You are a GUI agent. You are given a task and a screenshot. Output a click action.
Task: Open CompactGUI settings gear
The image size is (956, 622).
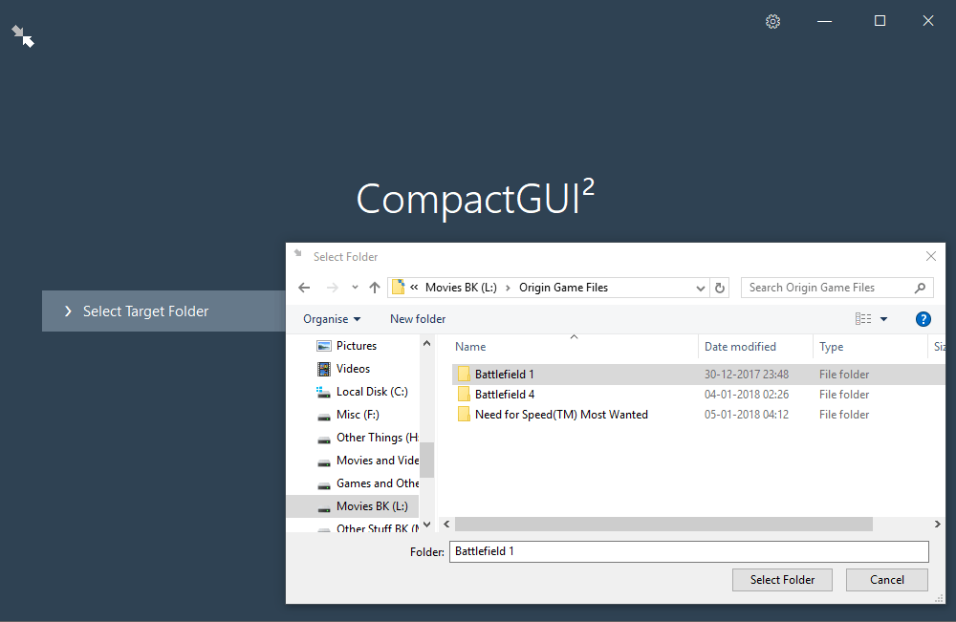[772, 21]
